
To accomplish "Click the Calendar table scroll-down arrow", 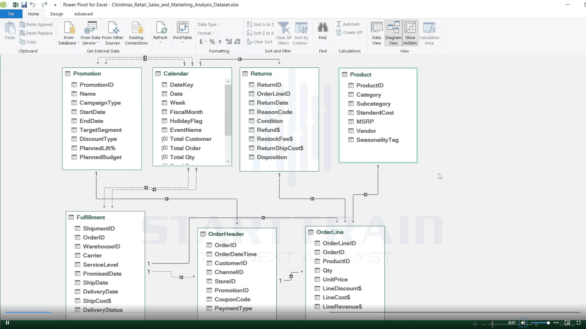I will tap(228, 161).
